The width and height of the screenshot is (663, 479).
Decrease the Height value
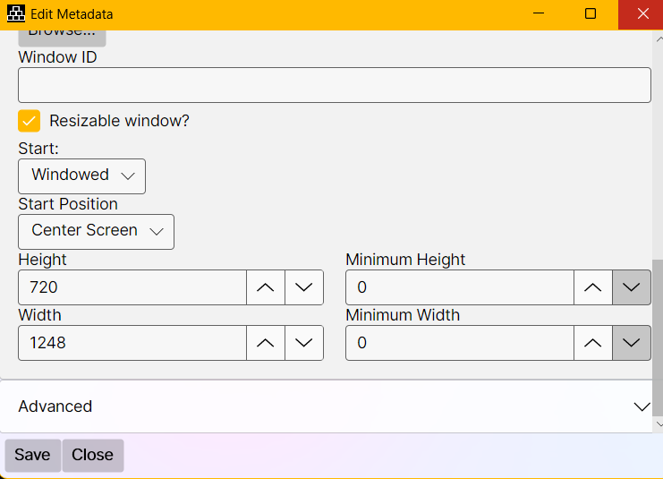304,287
